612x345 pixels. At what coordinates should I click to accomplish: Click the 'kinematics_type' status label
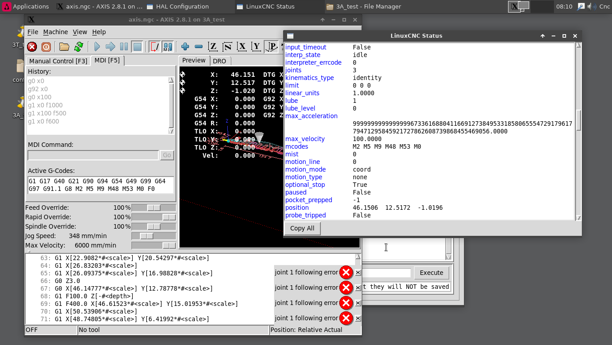point(310,78)
